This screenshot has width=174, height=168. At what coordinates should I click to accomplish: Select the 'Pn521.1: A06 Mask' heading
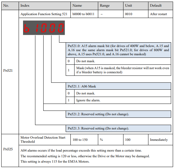pyautogui.click(x=118, y=86)
